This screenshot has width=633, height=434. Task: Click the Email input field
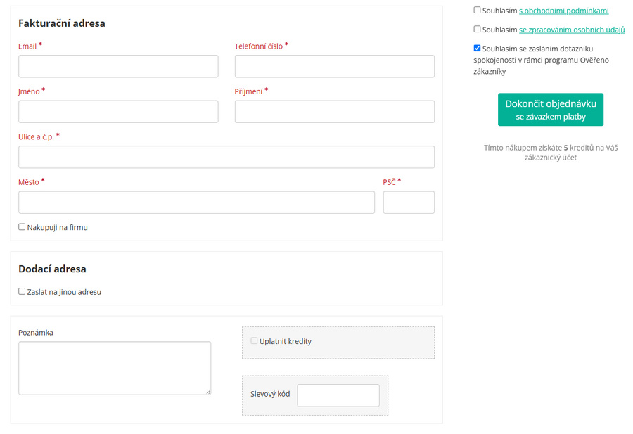(118, 66)
